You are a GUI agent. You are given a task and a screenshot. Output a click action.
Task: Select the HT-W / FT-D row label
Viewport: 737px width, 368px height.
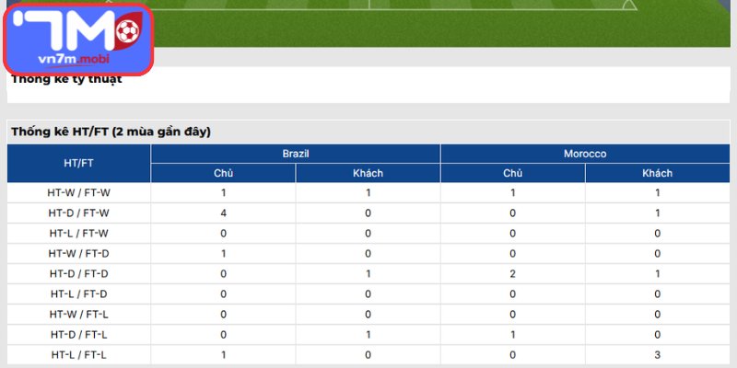tap(78, 254)
